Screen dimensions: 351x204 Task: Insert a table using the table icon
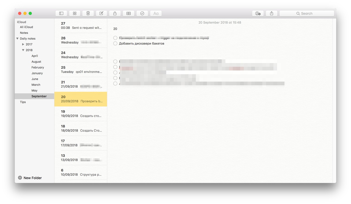[128, 14]
